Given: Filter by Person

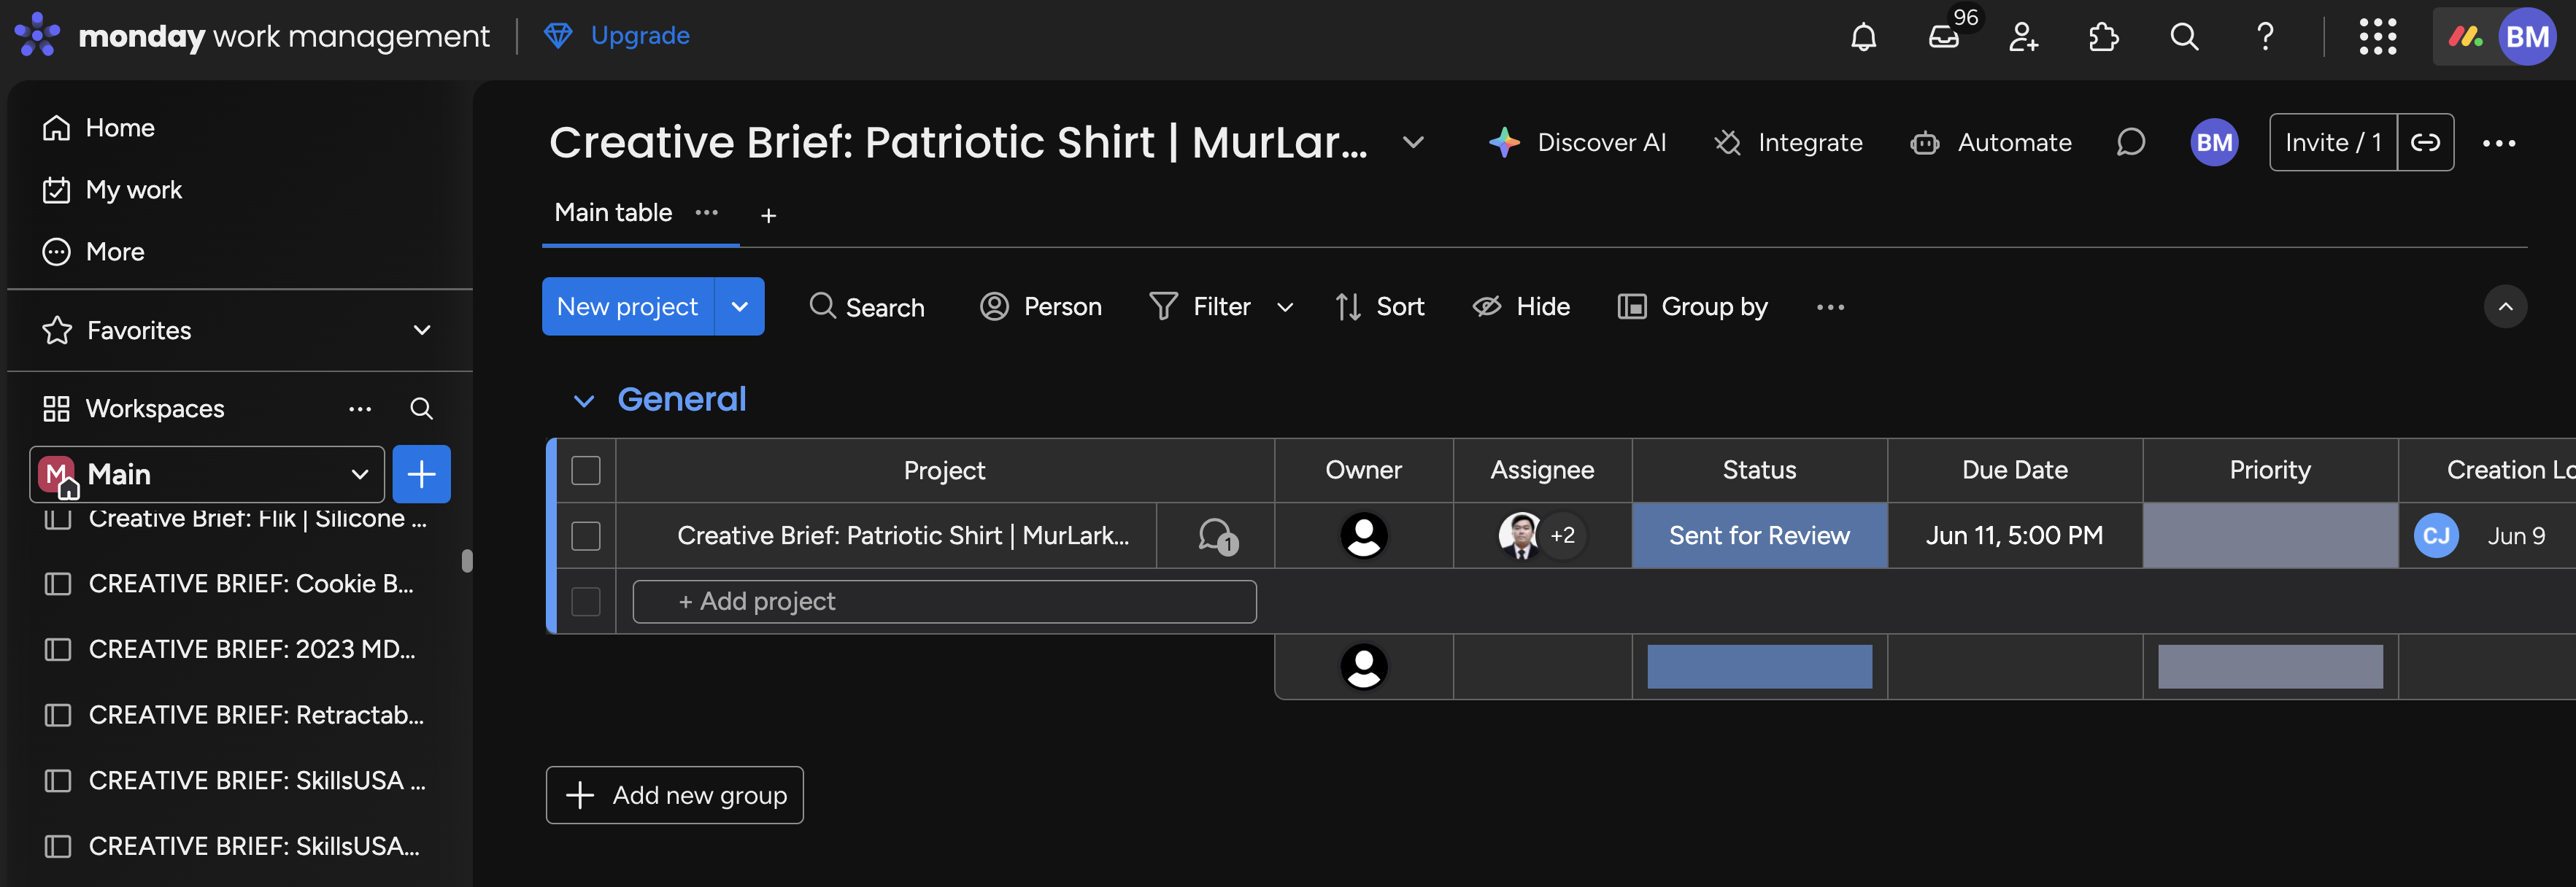Looking at the screenshot, I should [1040, 307].
